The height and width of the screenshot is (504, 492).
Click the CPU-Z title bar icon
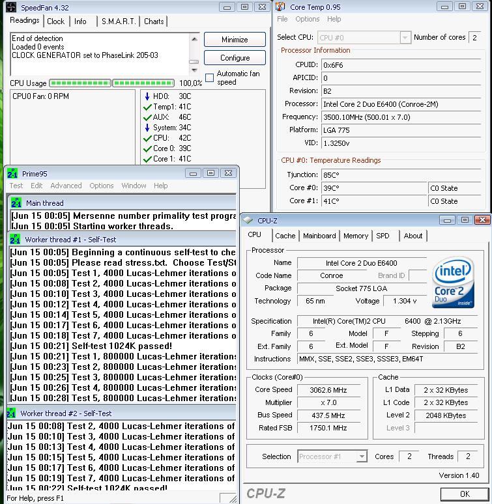[248, 221]
